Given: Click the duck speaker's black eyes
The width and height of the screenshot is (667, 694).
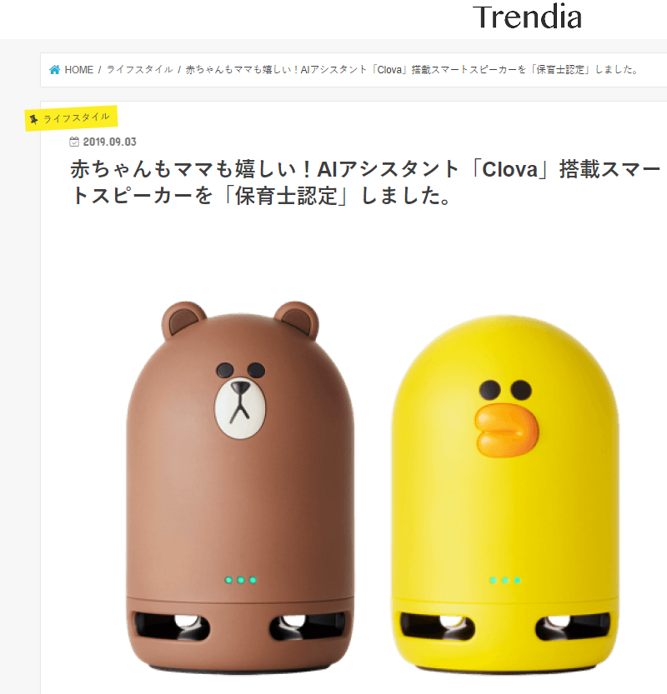Looking at the screenshot, I should coord(505,390).
